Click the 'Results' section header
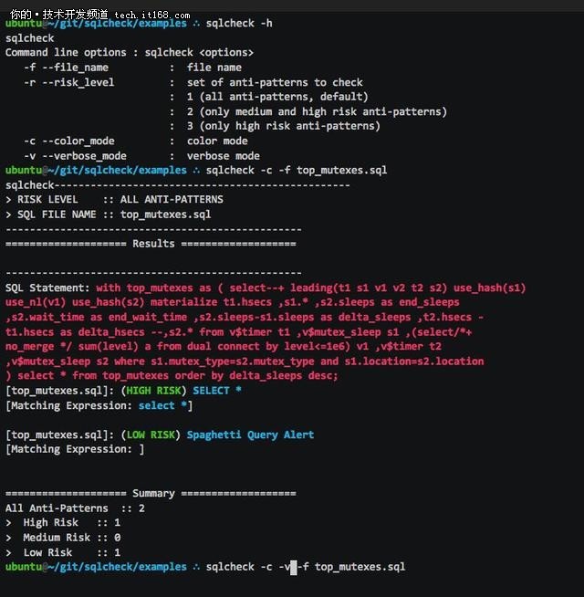 [153, 244]
